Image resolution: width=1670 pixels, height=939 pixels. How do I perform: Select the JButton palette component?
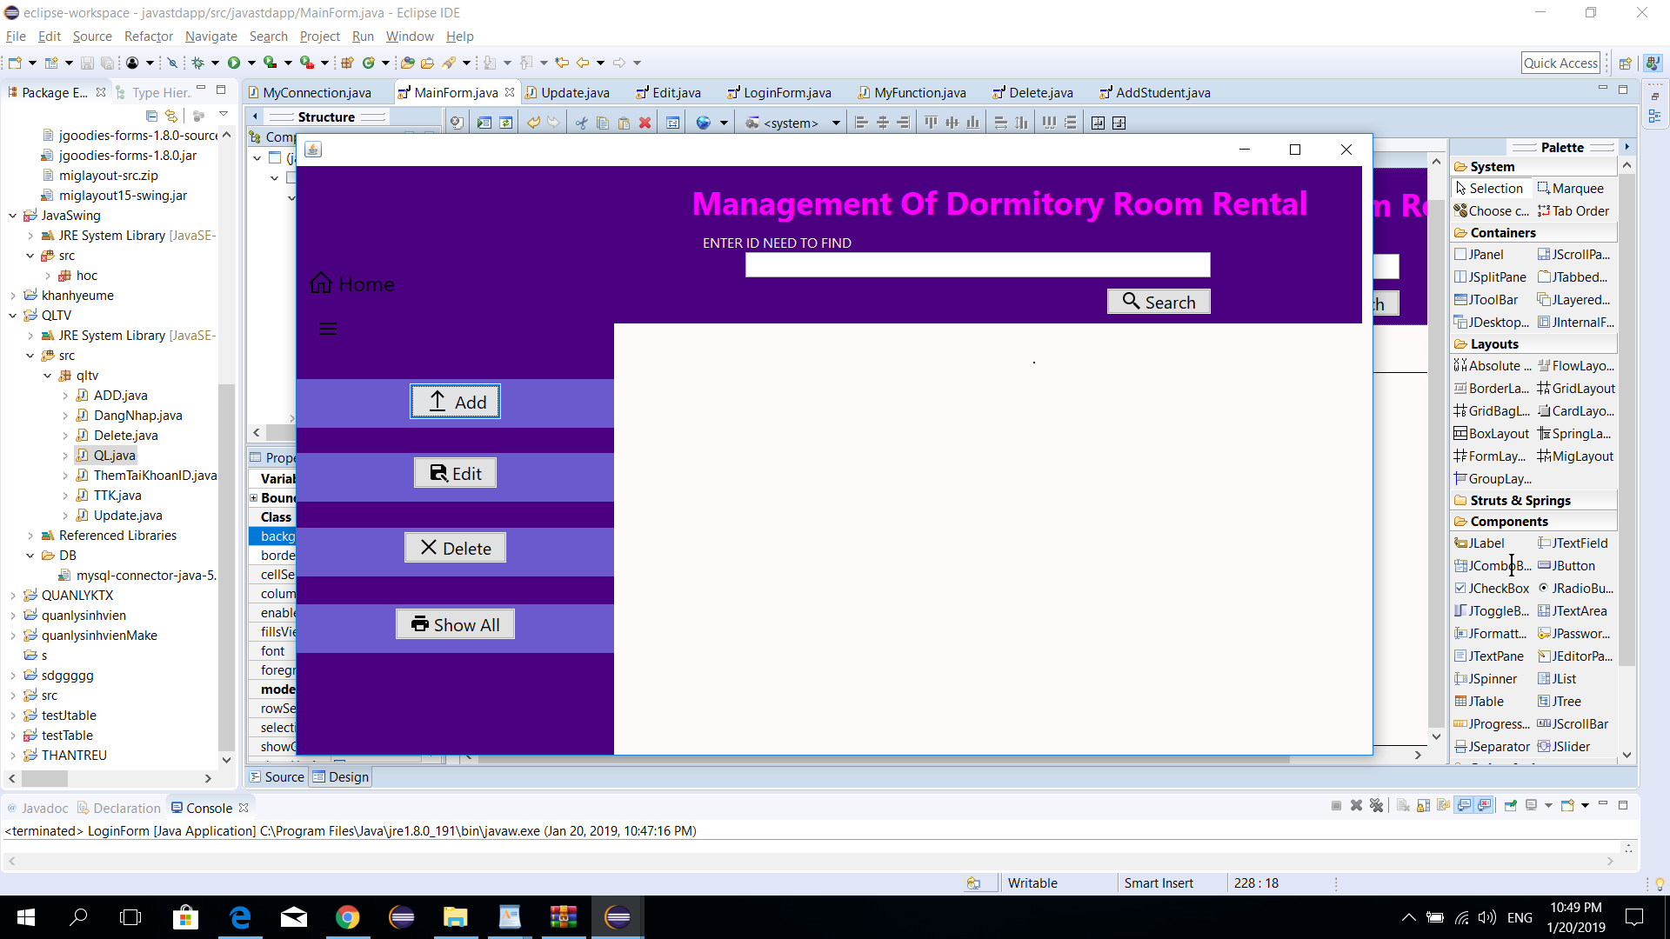coord(1573,566)
